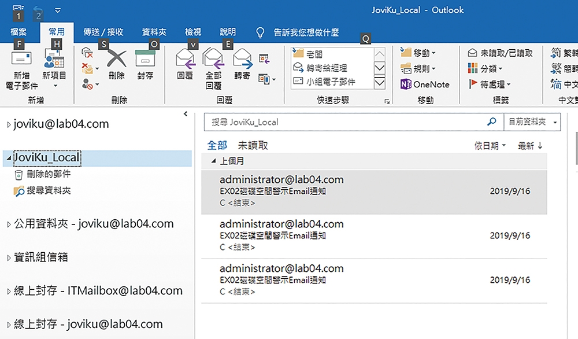Click the 新增電子郵件 new email icon
Screen dimensions: 578x339
(x=21, y=60)
